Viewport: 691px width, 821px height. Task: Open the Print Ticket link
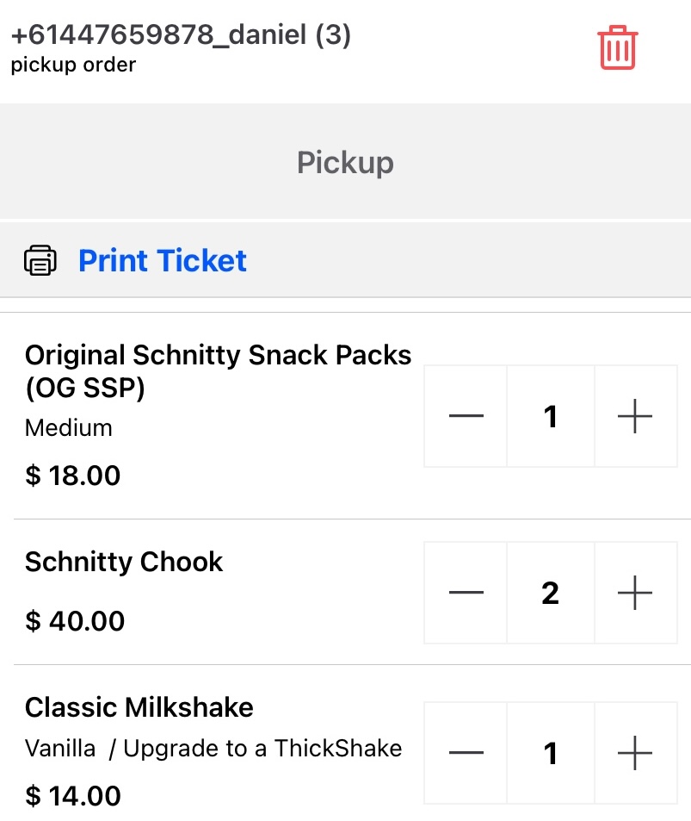tap(163, 260)
